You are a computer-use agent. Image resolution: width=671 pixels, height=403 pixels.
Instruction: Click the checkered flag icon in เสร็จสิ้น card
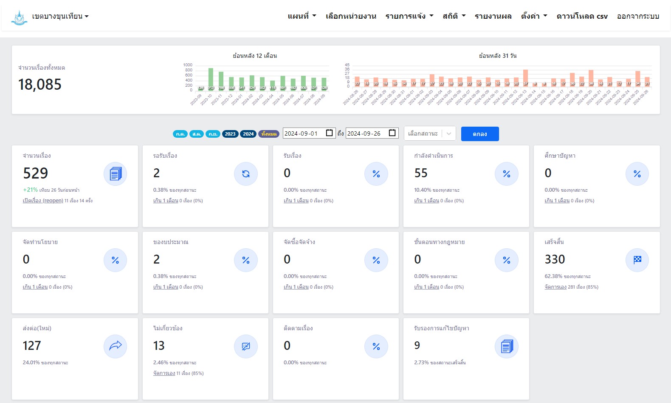[x=637, y=260]
